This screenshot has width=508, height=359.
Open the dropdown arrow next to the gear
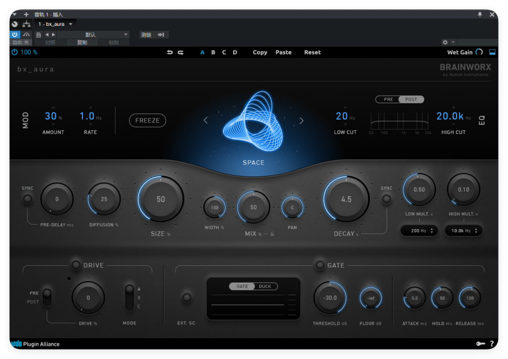click(453, 42)
